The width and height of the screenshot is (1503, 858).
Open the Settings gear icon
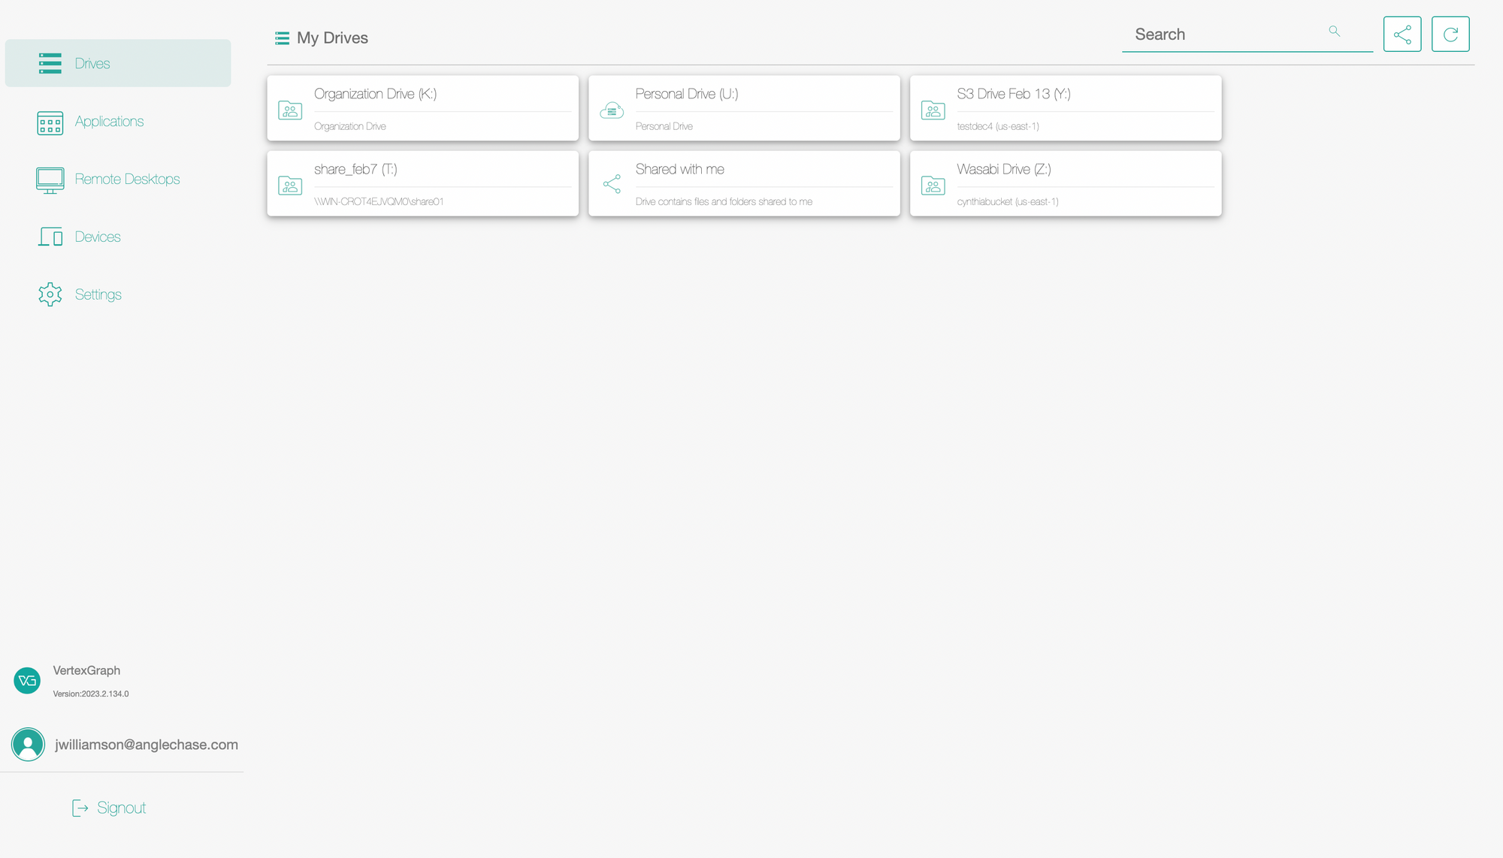(50, 294)
